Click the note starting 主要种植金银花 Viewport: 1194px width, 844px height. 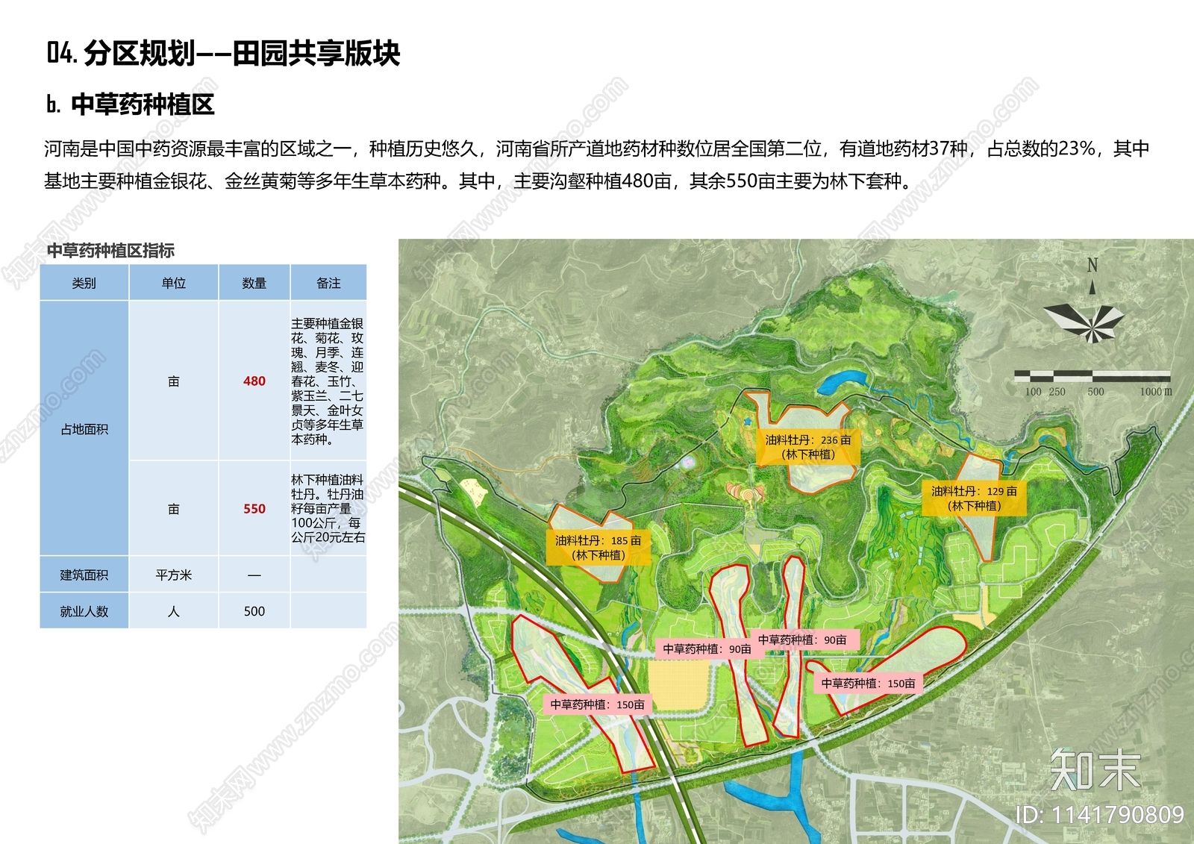click(328, 381)
